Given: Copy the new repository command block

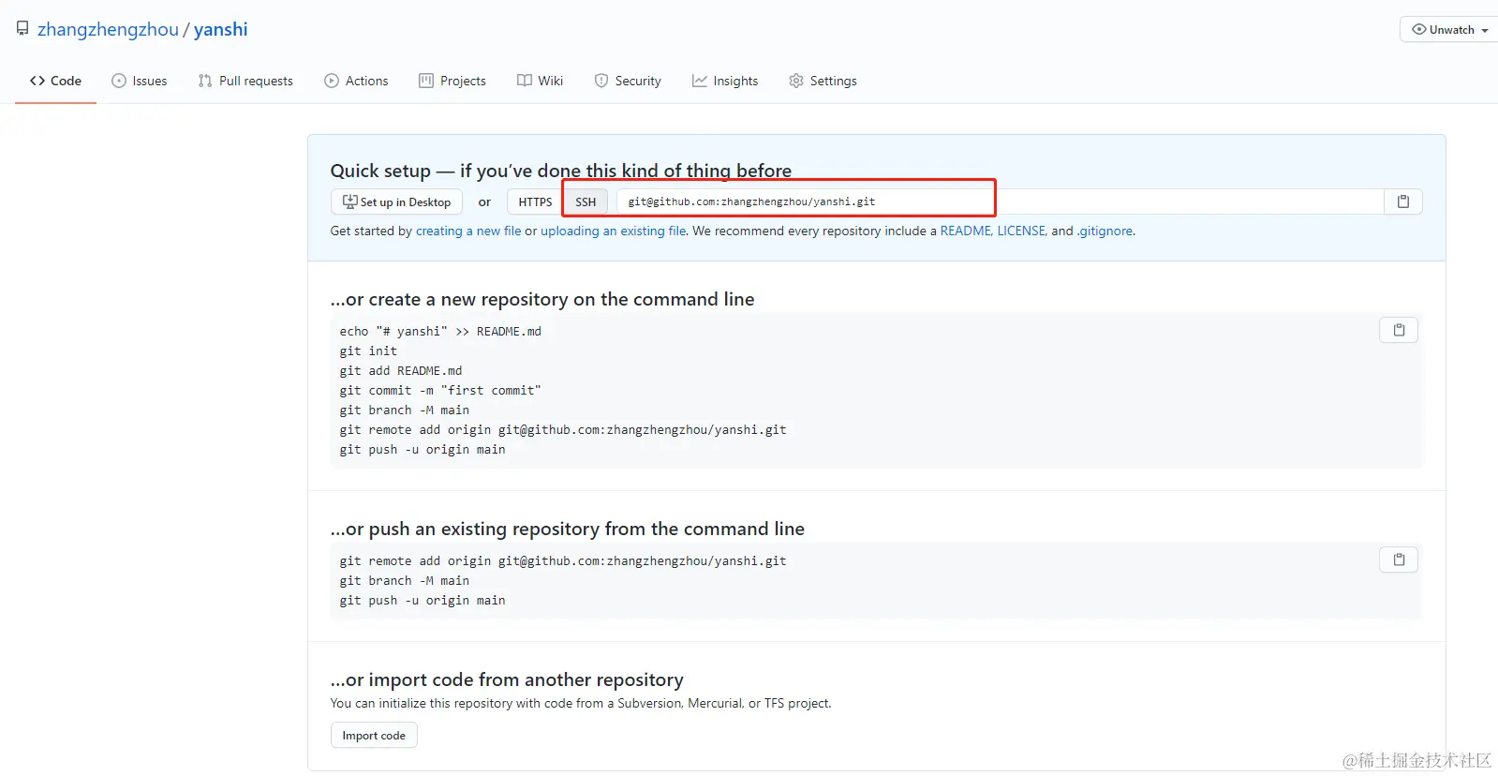Looking at the screenshot, I should click(x=1399, y=330).
